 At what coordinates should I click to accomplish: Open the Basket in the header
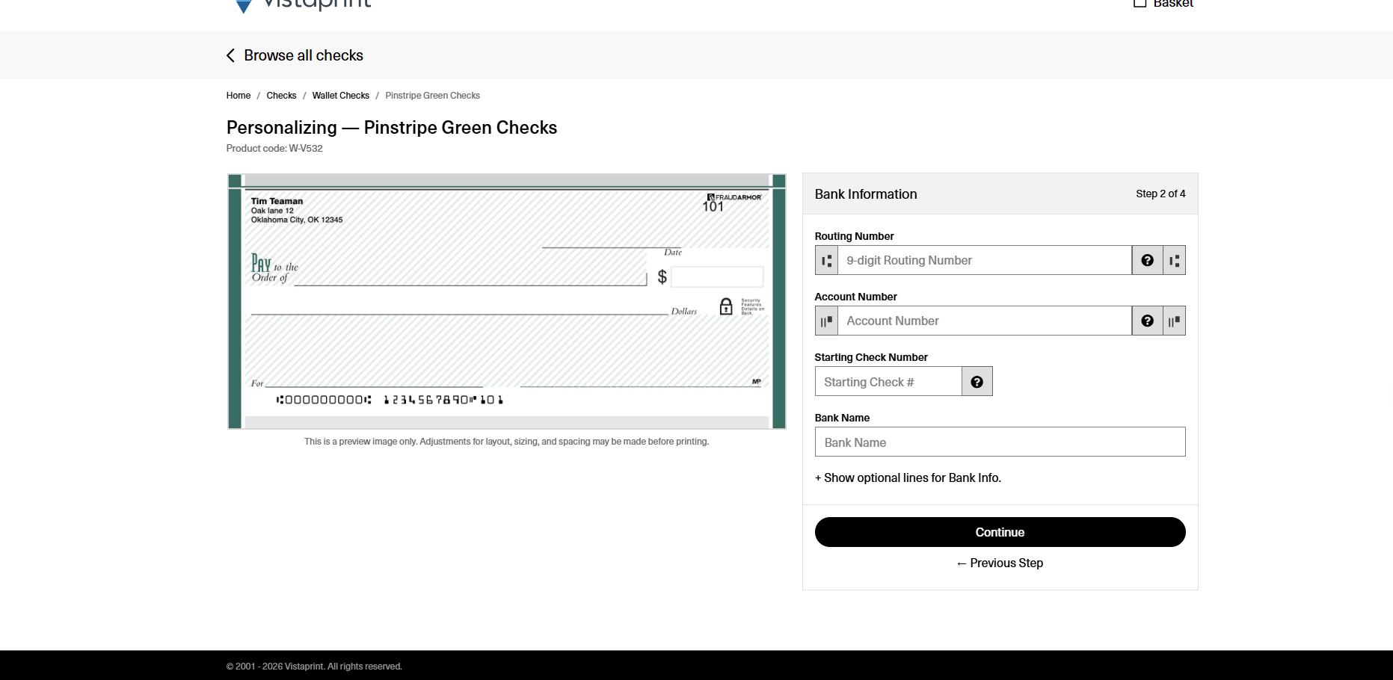tap(1163, 4)
